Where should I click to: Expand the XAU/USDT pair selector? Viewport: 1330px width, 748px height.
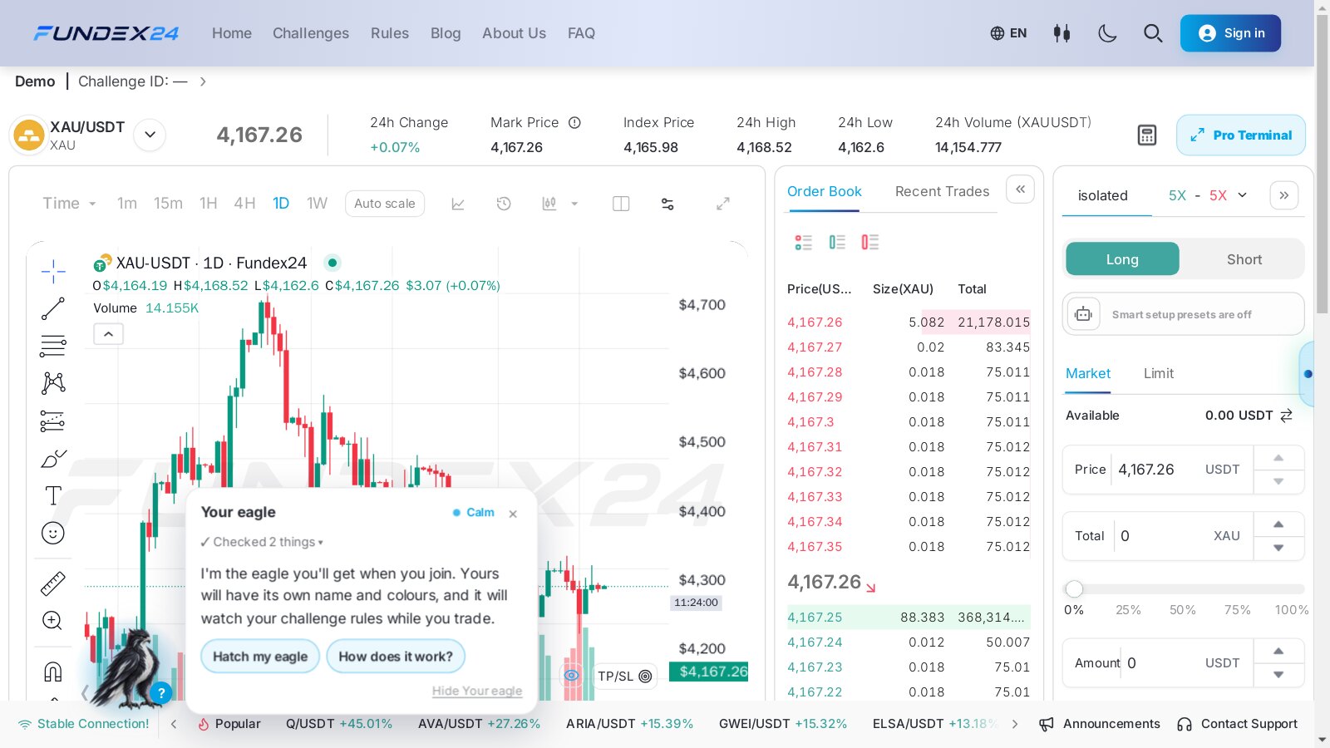click(150, 135)
